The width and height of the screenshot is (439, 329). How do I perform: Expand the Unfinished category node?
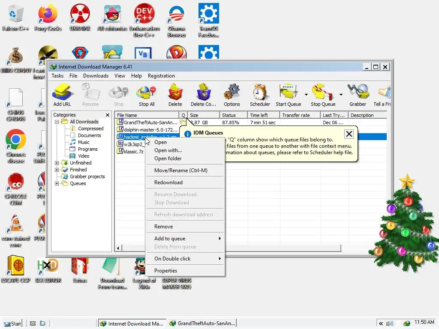pos(57,163)
